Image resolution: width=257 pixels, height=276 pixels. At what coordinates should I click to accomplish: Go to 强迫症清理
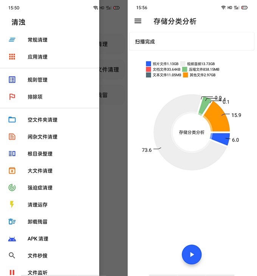click(x=50, y=188)
